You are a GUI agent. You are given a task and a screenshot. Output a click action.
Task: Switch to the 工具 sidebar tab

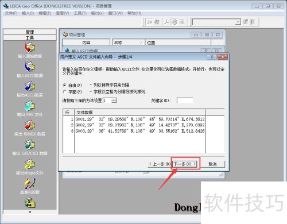tap(30, 38)
